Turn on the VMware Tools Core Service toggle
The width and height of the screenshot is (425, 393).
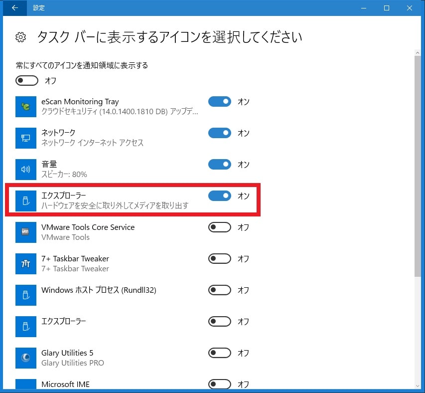coord(220,227)
